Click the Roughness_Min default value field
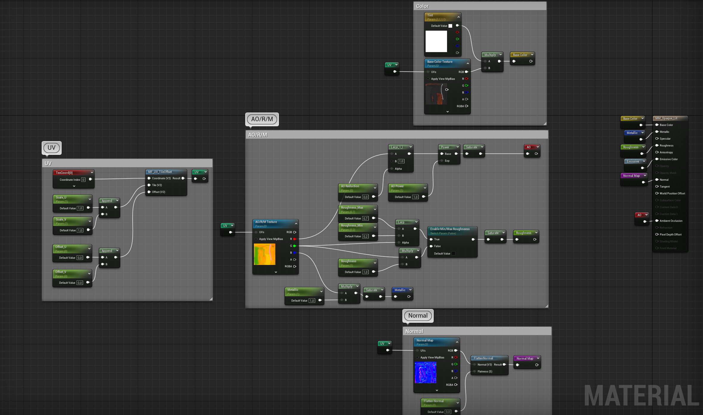703x415 pixels. point(365,236)
